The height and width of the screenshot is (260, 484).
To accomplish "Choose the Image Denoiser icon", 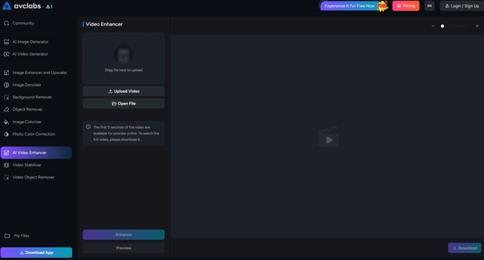I will point(6,85).
